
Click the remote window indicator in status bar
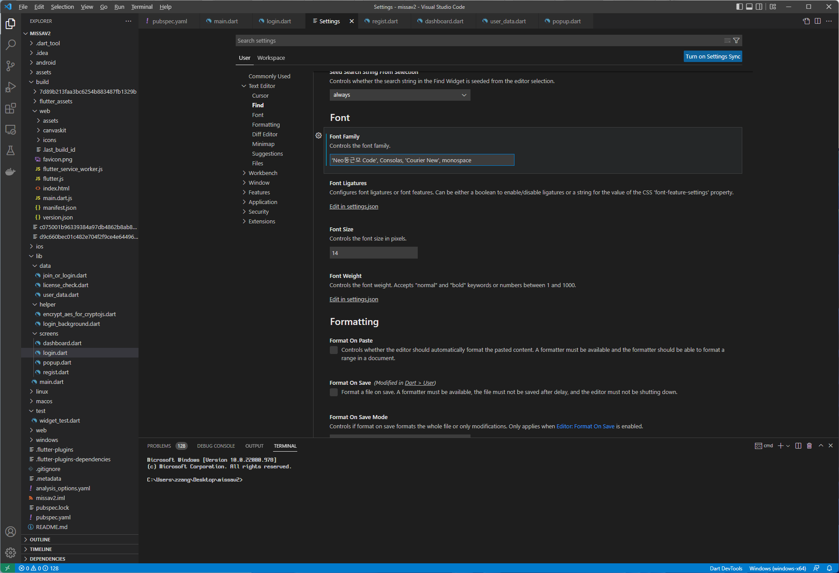pyautogui.click(x=7, y=568)
